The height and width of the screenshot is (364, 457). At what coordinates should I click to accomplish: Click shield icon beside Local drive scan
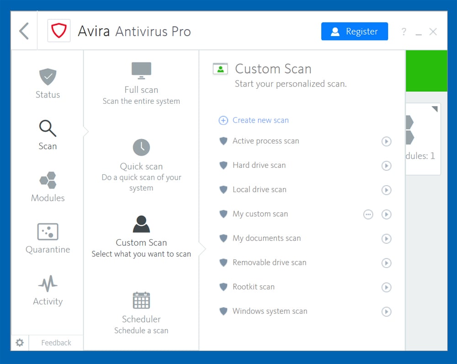click(x=223, y=190)
